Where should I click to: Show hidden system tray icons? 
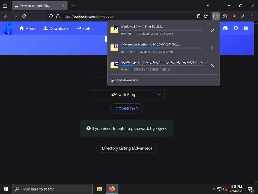coord(213,189)
